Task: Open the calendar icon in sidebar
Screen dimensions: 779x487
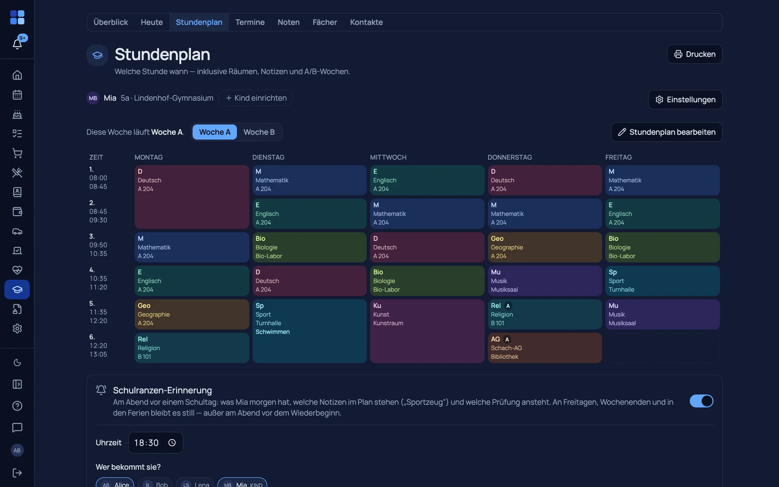Action: (x=17, y=95)
